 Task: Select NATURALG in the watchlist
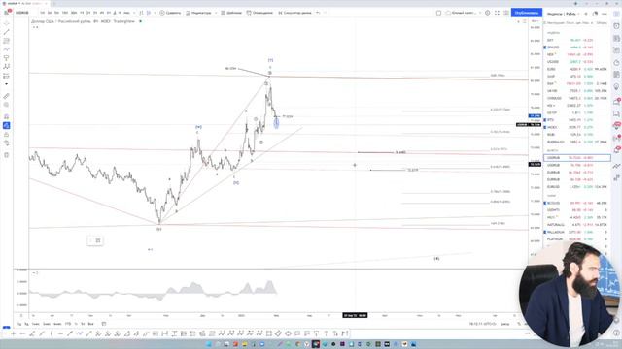(577, 225)
